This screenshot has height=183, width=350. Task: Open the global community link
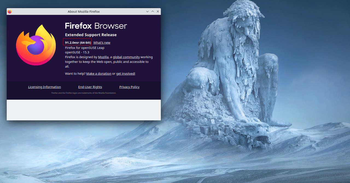tap(126, 57)
